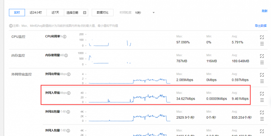
Task: Click the Max value 34.627Mbps
Action: [186, 99]
